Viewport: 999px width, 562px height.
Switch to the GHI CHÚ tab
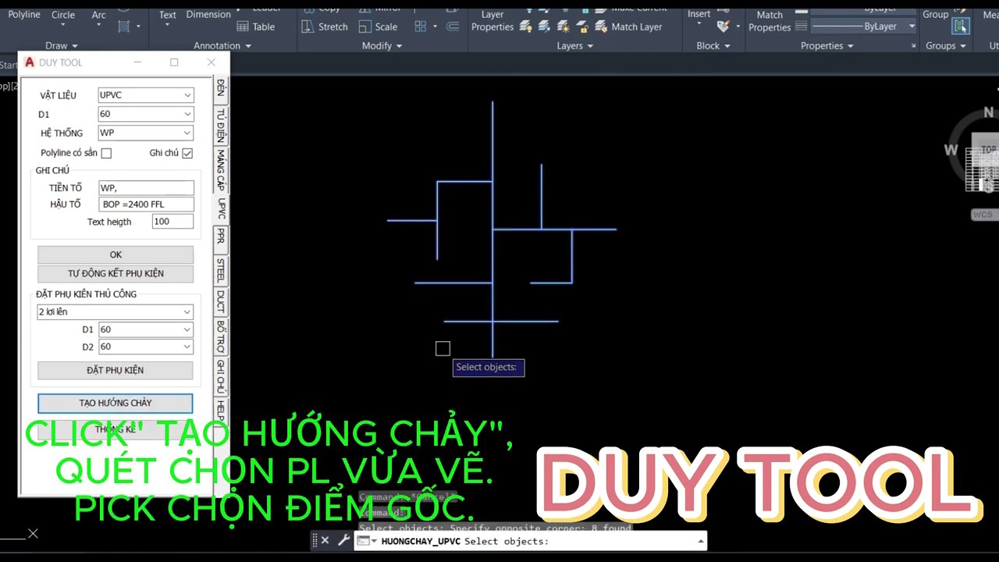point(221,377)
